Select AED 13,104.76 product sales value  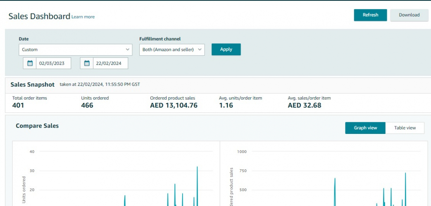[174, 105]
